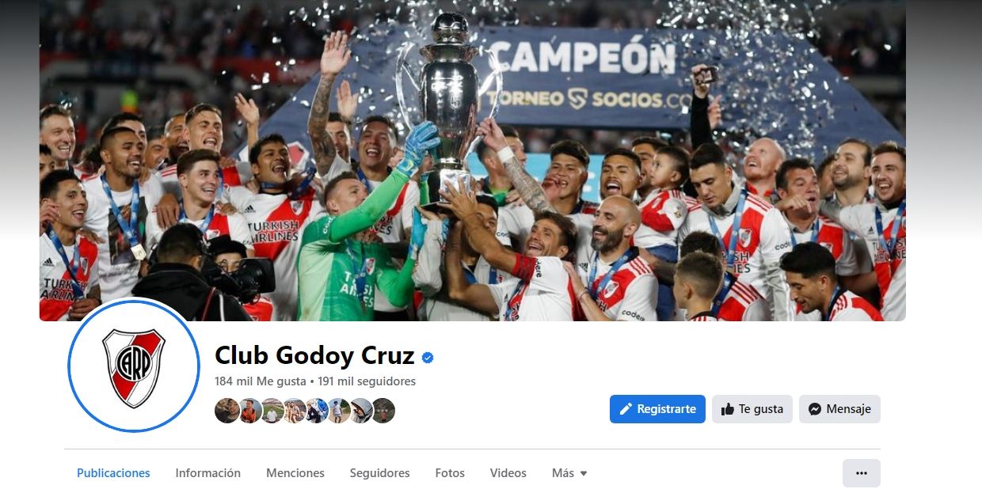Click the thumbs-up icon on Te gusta

[x=728, y=409]
